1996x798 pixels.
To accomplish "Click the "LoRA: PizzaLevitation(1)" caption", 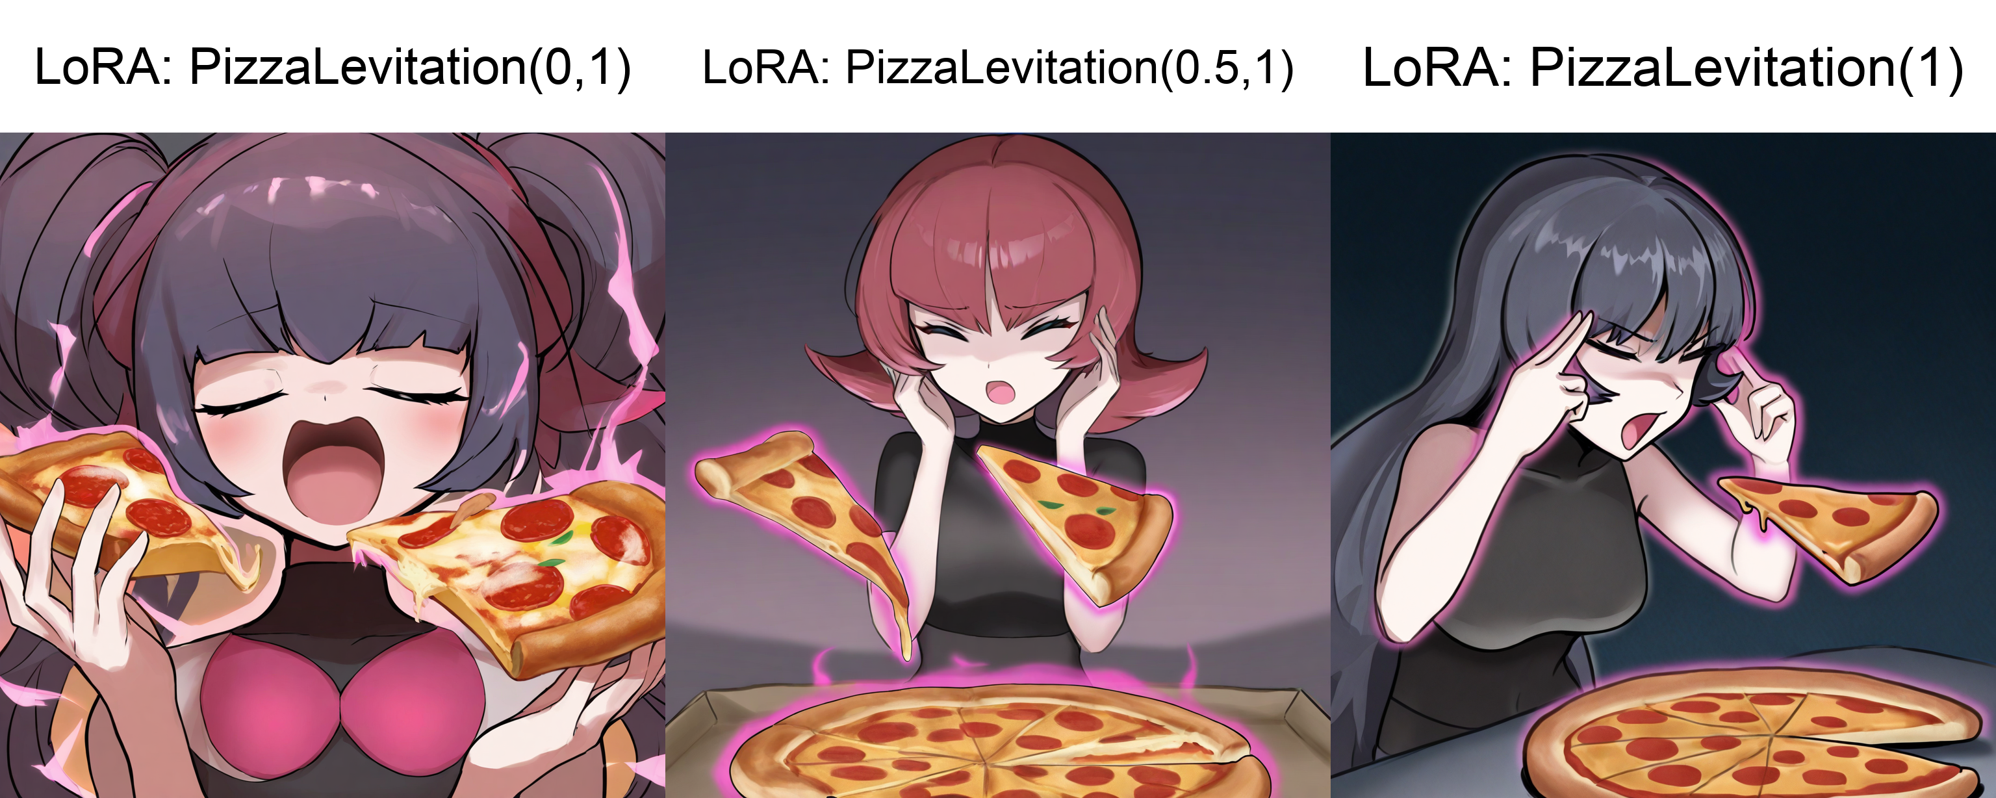I will pos(1663,68).
